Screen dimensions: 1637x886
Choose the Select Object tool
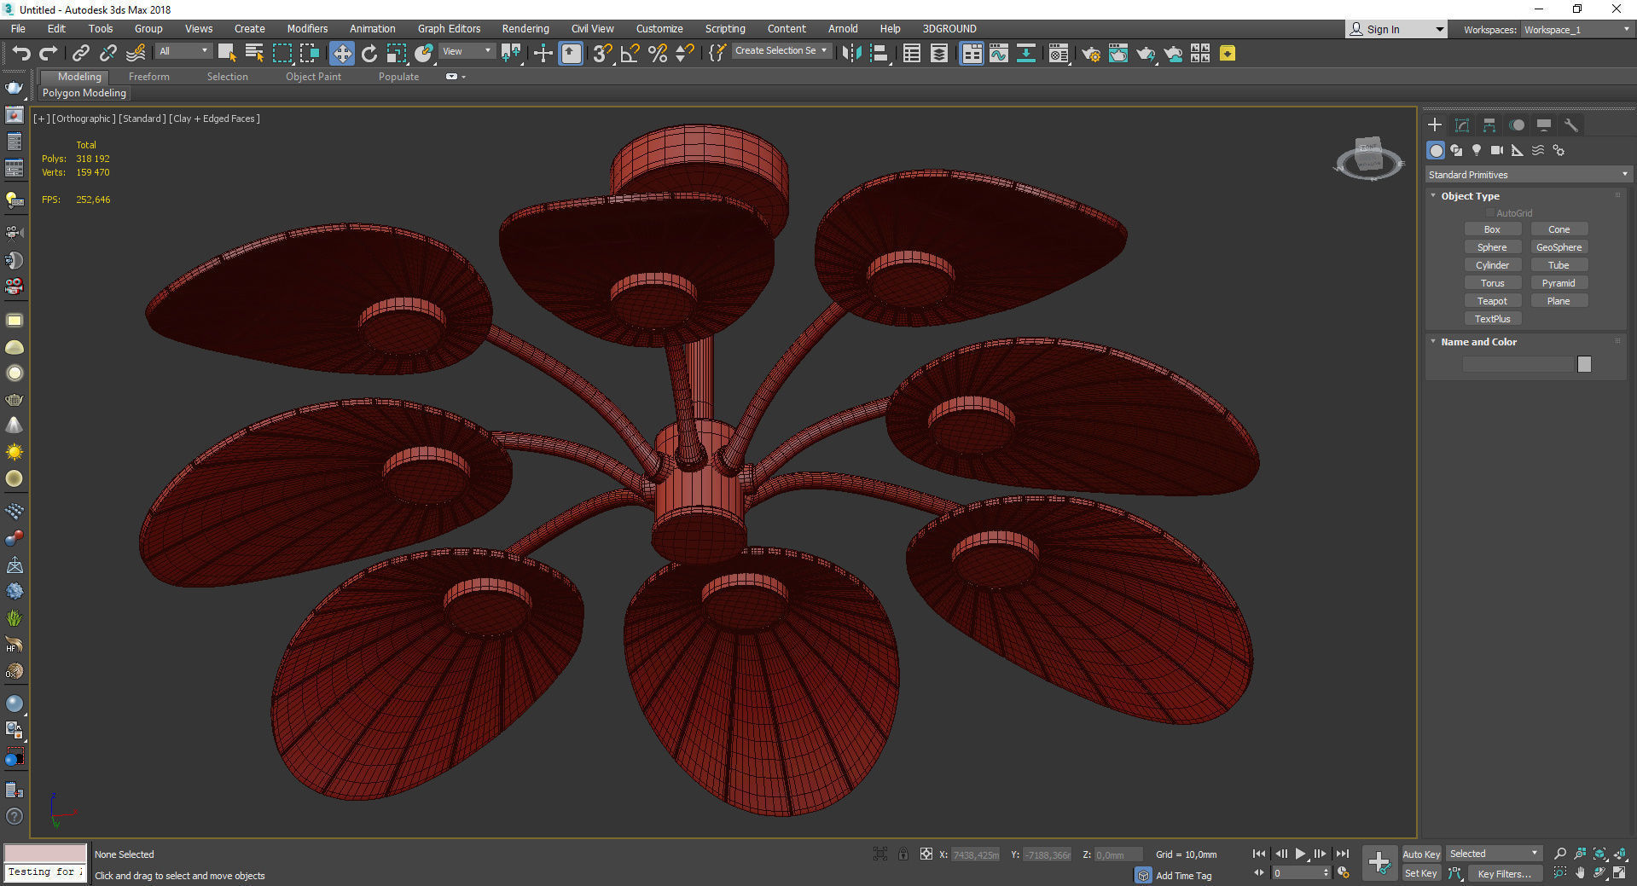pos(227,54)
